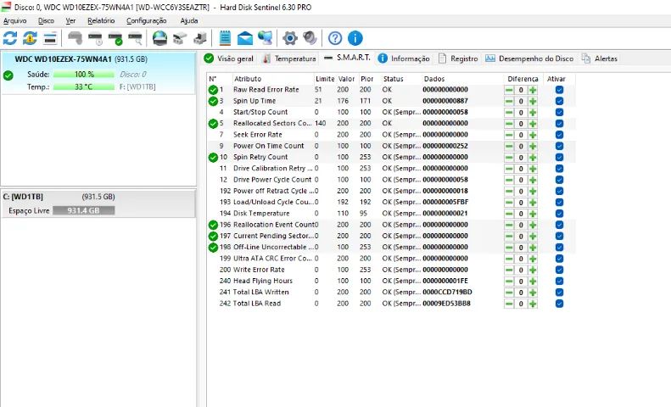
Task: Open the Ajuda menu
Action: [x=188, y=20]
